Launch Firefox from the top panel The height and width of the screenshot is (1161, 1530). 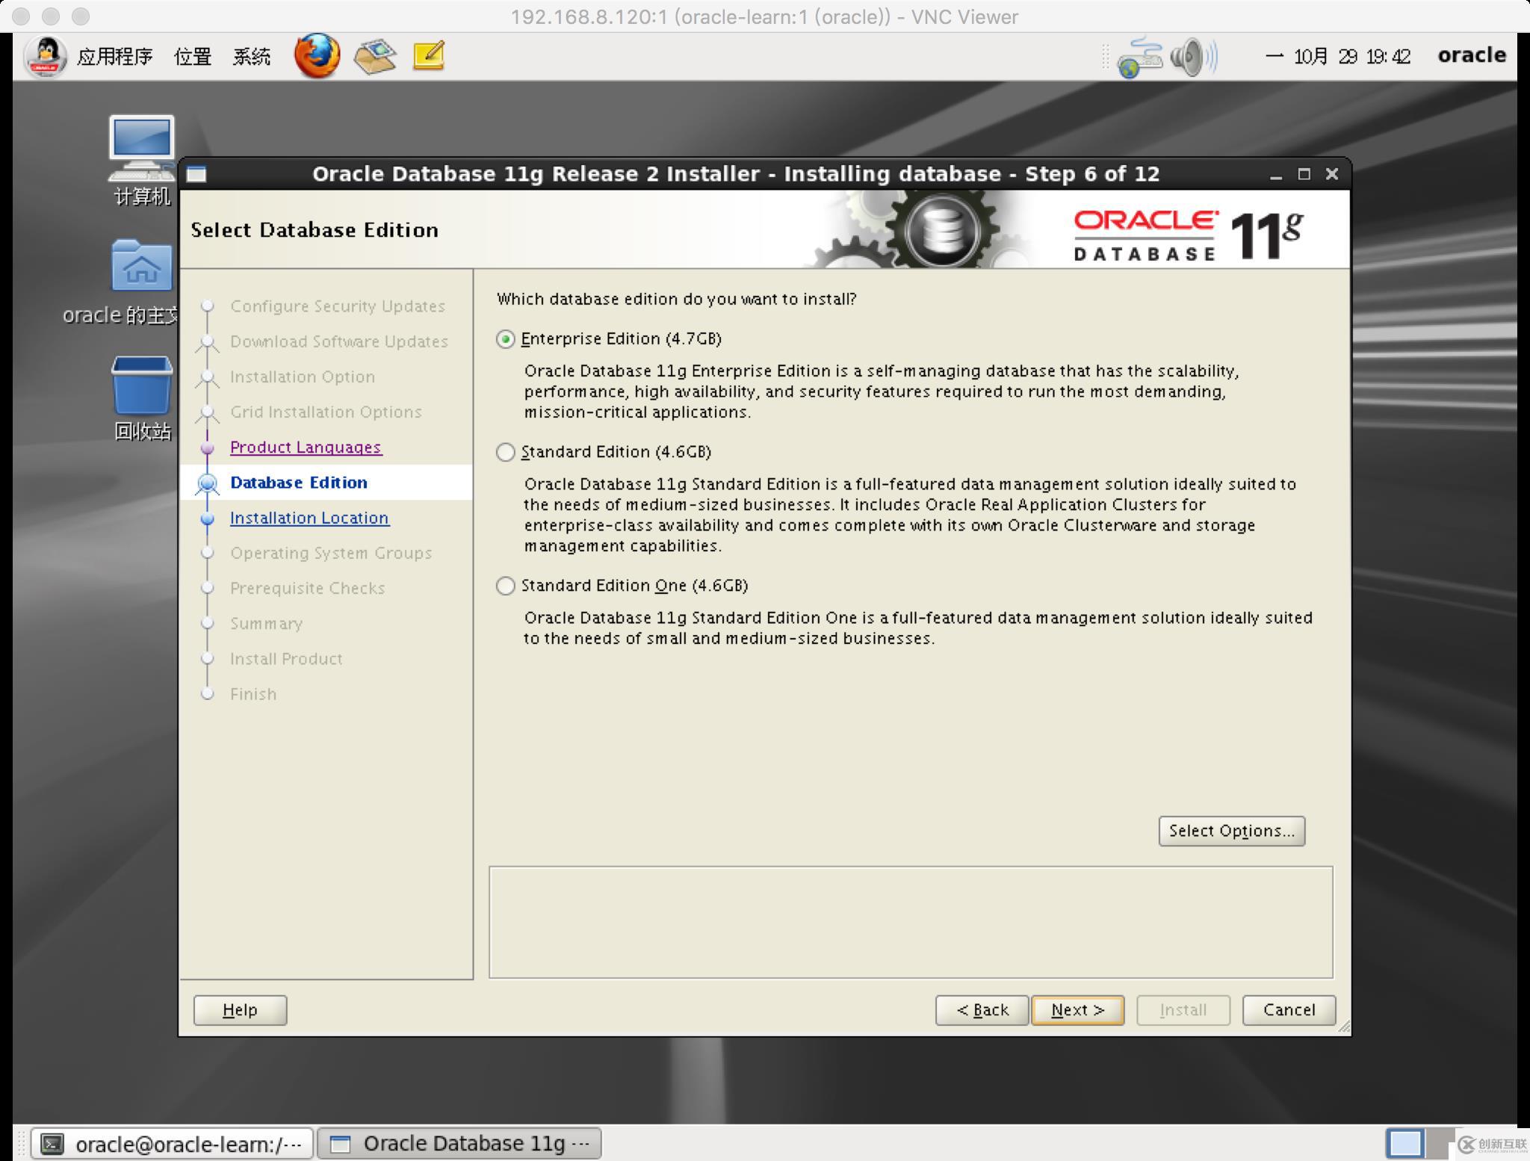click(x=317, y=55)
